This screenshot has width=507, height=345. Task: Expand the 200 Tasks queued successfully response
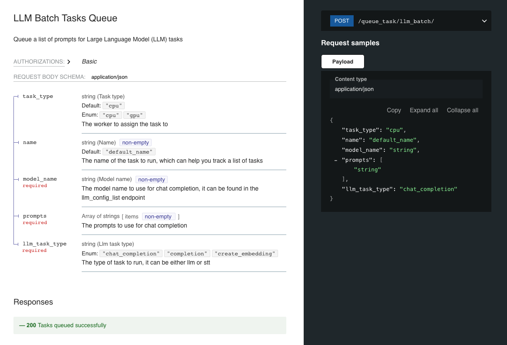click(149, 325)
